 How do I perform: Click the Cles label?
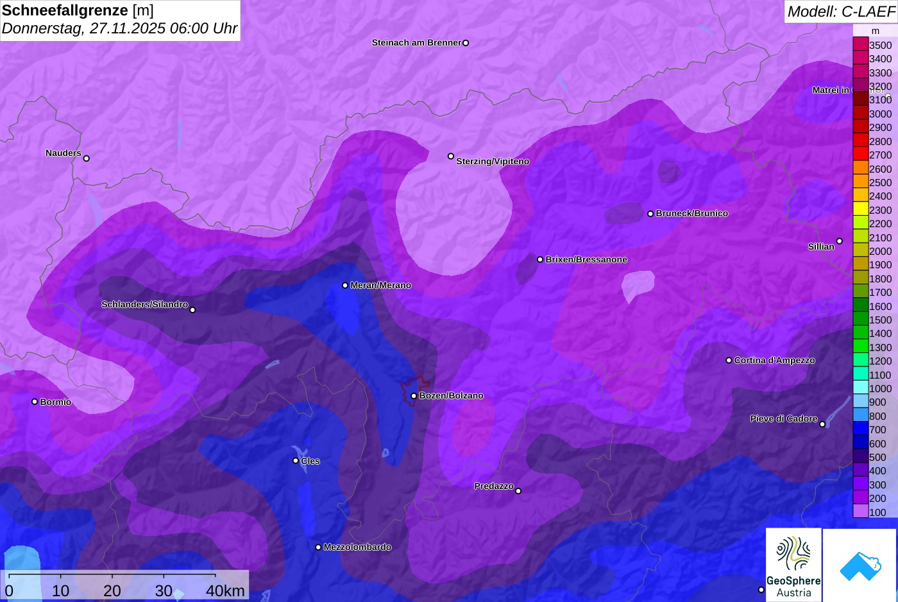pos(310,461)
